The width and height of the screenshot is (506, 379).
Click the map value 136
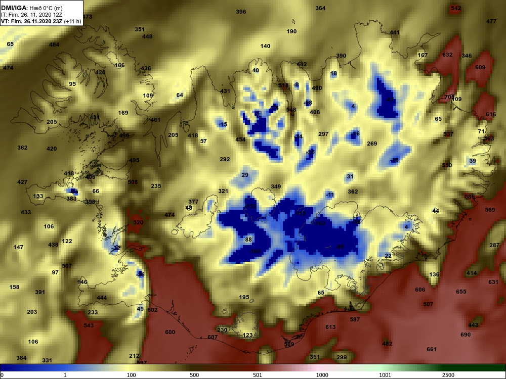coord(434,274)
